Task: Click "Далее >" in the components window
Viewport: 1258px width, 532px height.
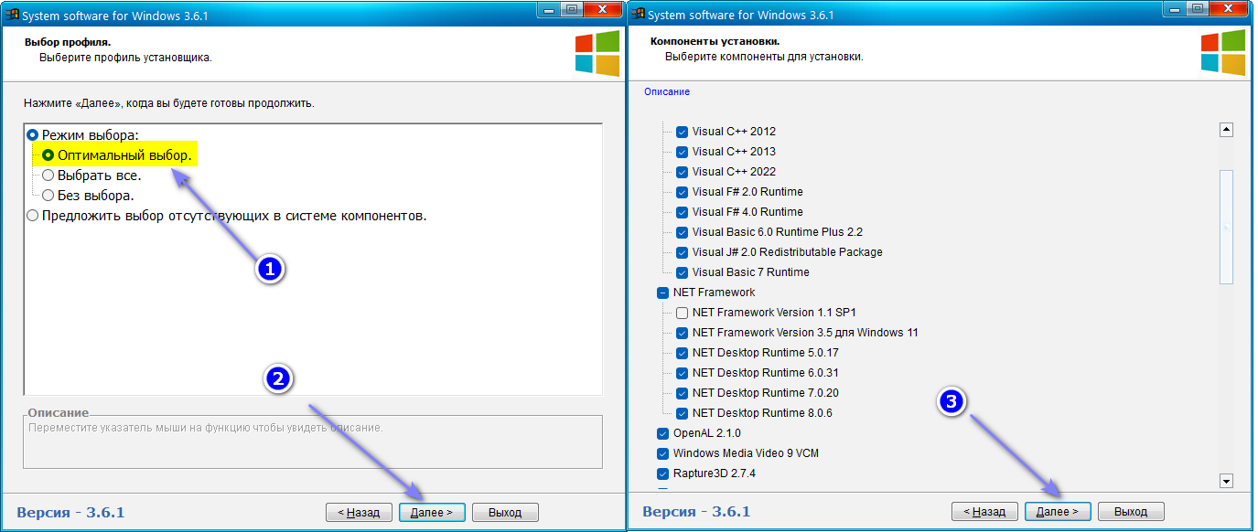Action: point(1058,512)
